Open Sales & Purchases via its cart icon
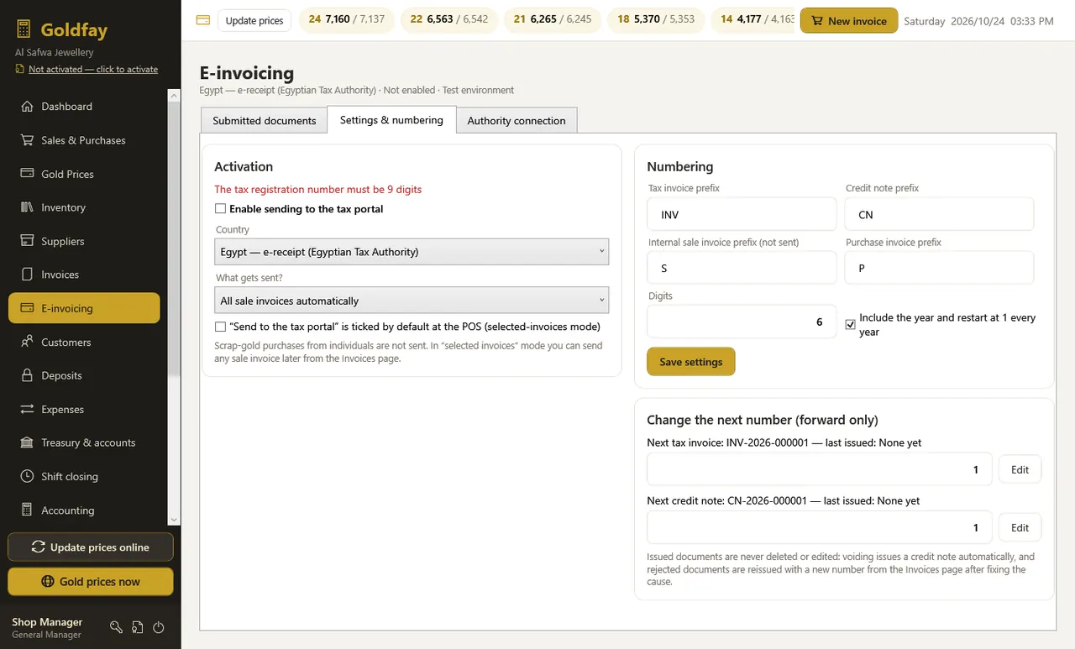The height and width of the screenshot is (649, 1075). [x=26, y=140]
